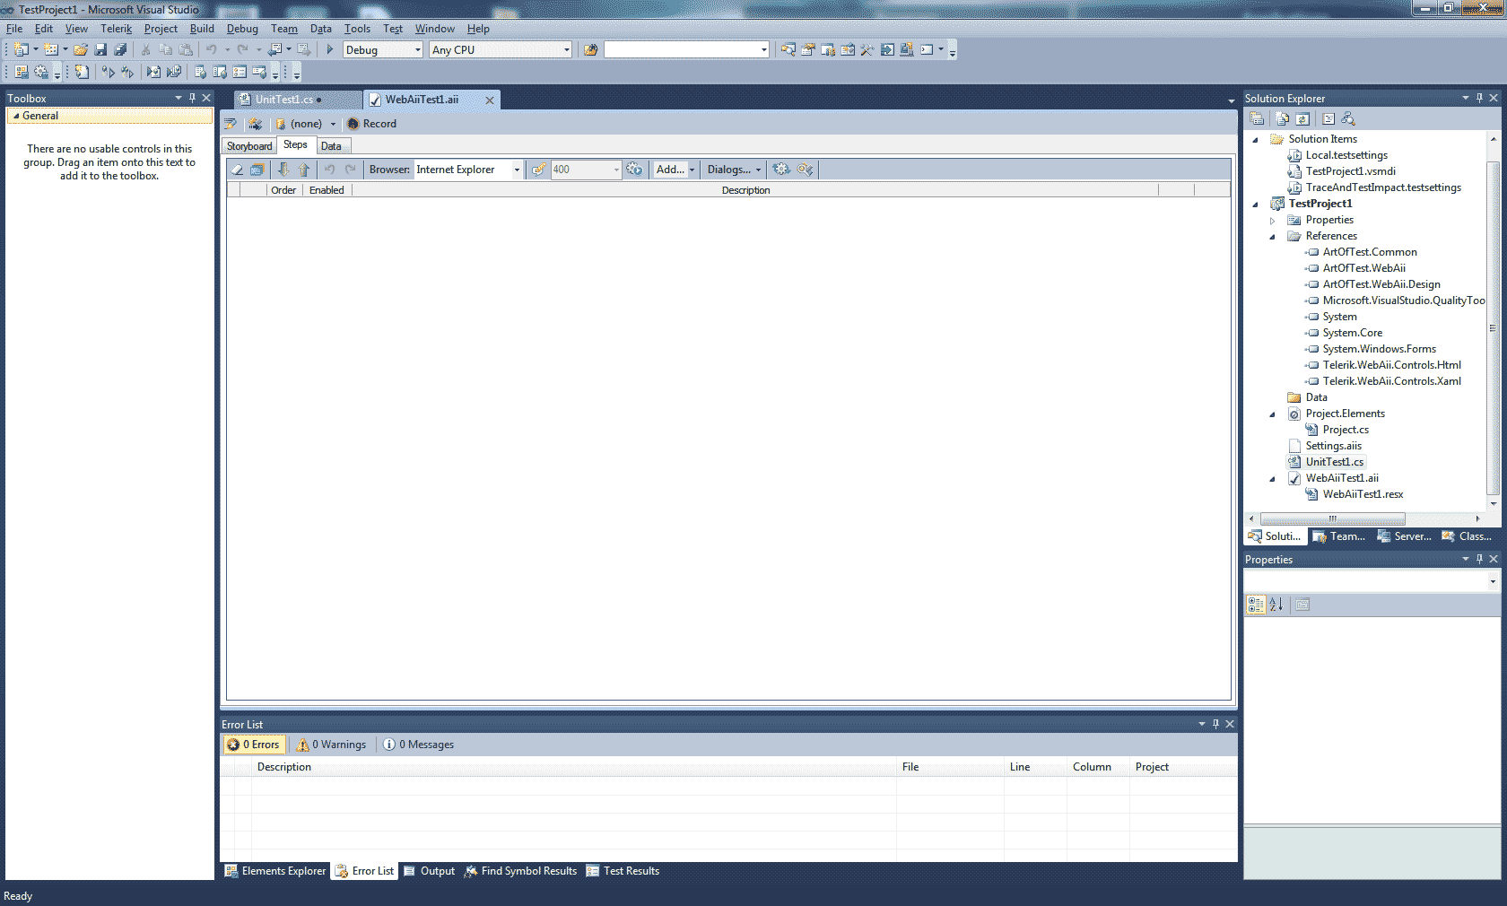Viewport: 1507px width, 906px height.
Task: Click the execute test gear-play icon
Action: [634, 170]
